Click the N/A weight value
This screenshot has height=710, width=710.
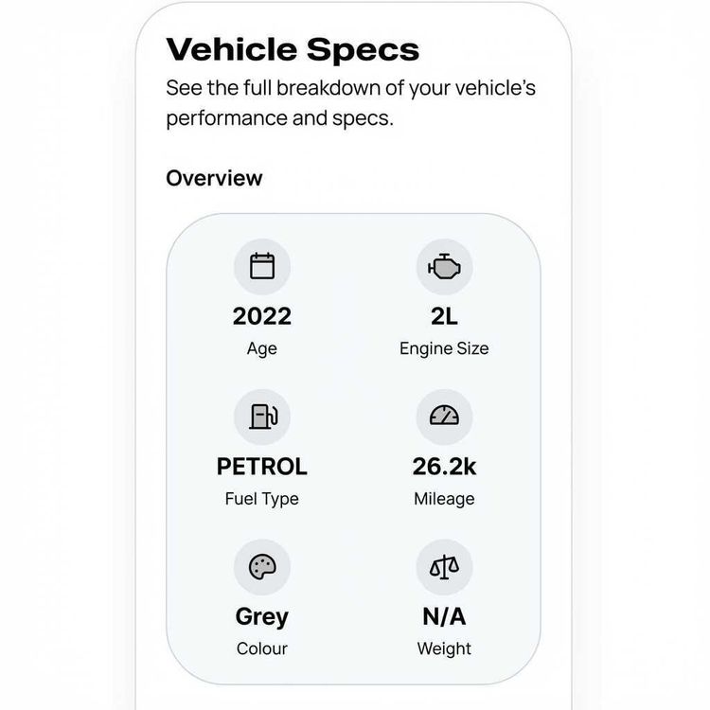point(444,617)
